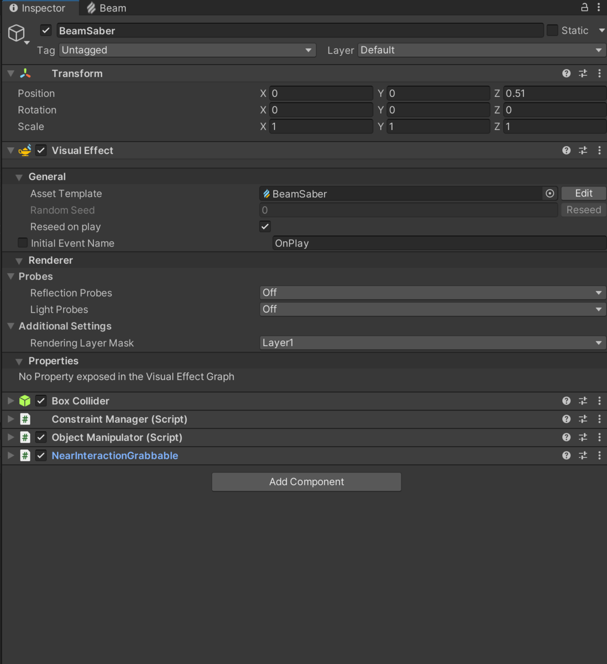Open NearInteractionGrabbable preset selector
607x664 pixels.
[583, 455]
